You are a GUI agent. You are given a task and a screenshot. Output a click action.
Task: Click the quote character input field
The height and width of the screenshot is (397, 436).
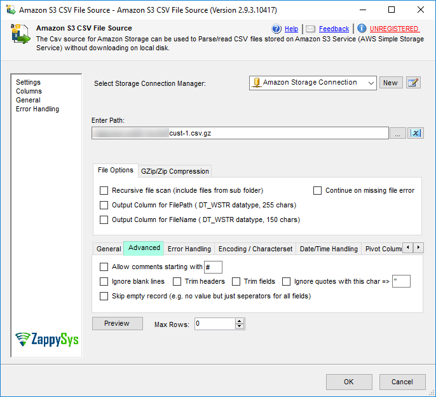pos(401,281)
